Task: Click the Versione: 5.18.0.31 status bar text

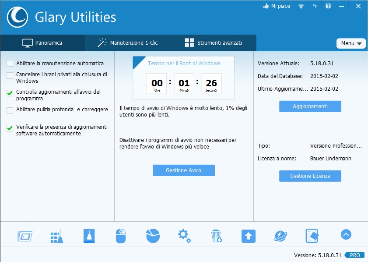Action: tap(318, 255)
